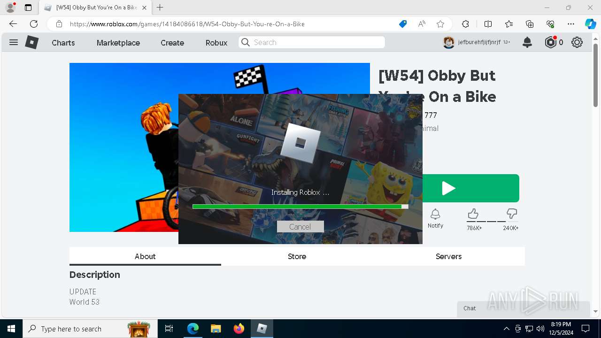
Task: Open the Chat panel
Action: point(523,308)
